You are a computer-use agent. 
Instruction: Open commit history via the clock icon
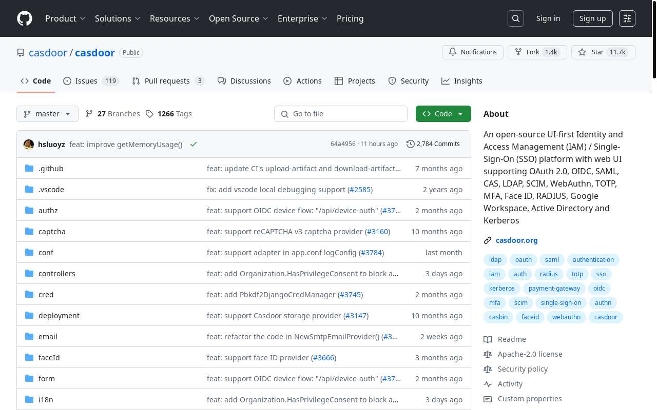point(411,144)
